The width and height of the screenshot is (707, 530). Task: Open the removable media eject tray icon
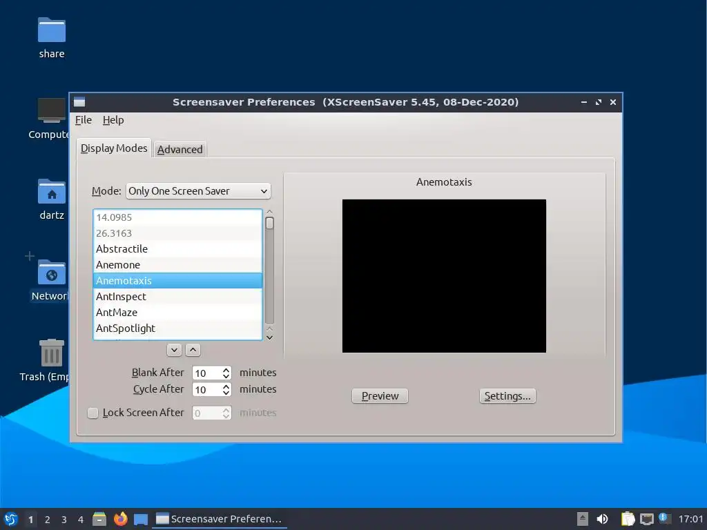[583, 519]
